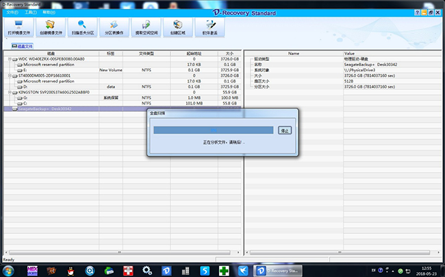Click the data label cell of D:

click(x=111, y=87)
